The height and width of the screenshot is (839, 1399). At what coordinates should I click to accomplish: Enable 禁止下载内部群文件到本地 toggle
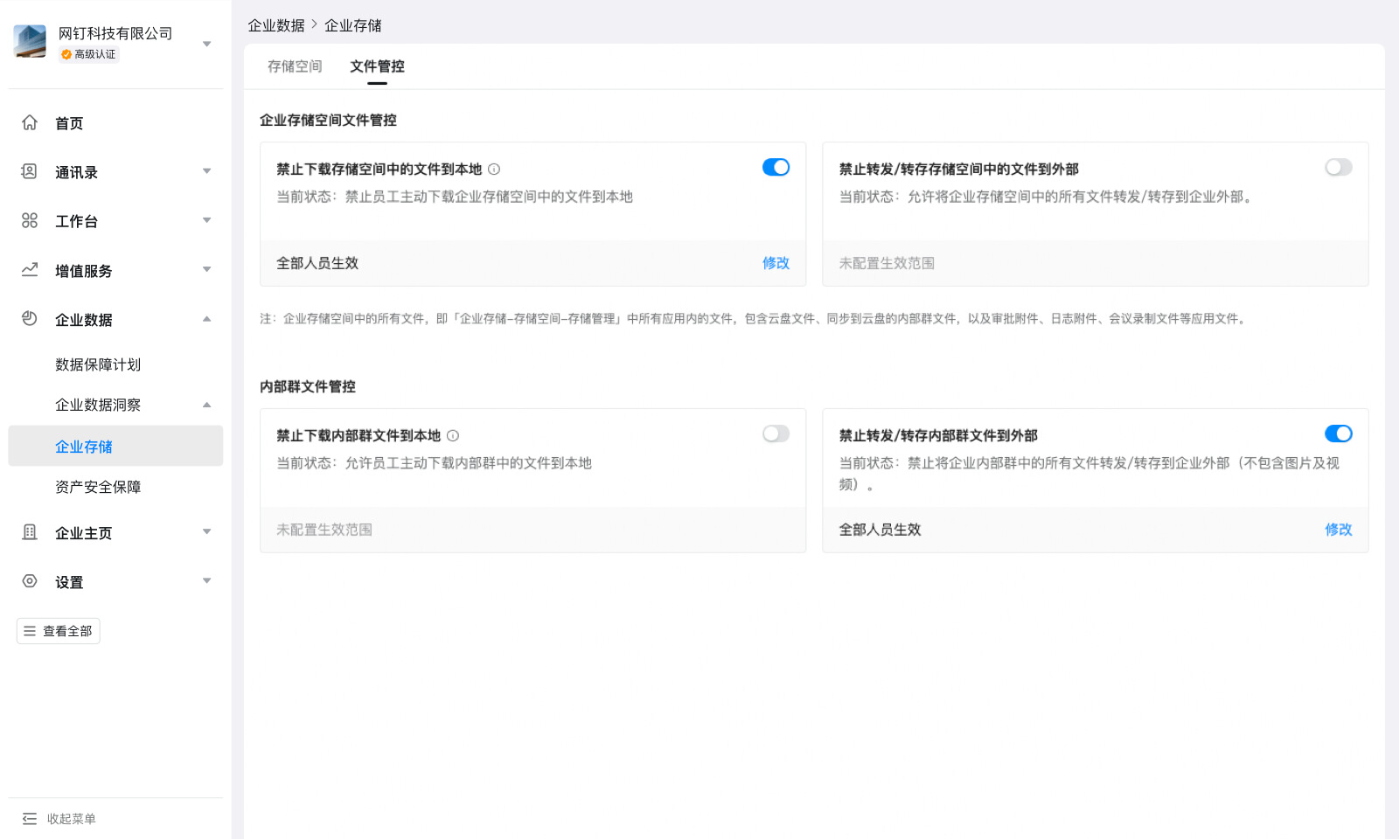pyautogui.click(x=776, y=433)
